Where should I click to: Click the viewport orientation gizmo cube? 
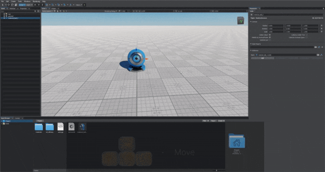(x=241, y=21)
